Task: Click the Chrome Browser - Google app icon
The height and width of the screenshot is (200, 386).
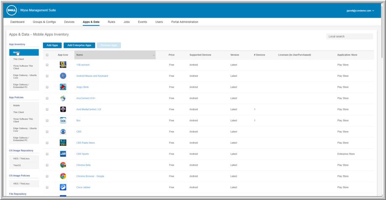Action: pyautogui.click(x=63, y=176)
